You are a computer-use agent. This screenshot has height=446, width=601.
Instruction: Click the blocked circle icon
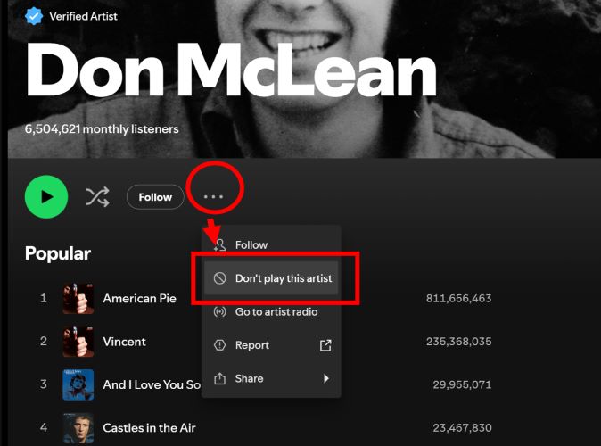point(219,278)
